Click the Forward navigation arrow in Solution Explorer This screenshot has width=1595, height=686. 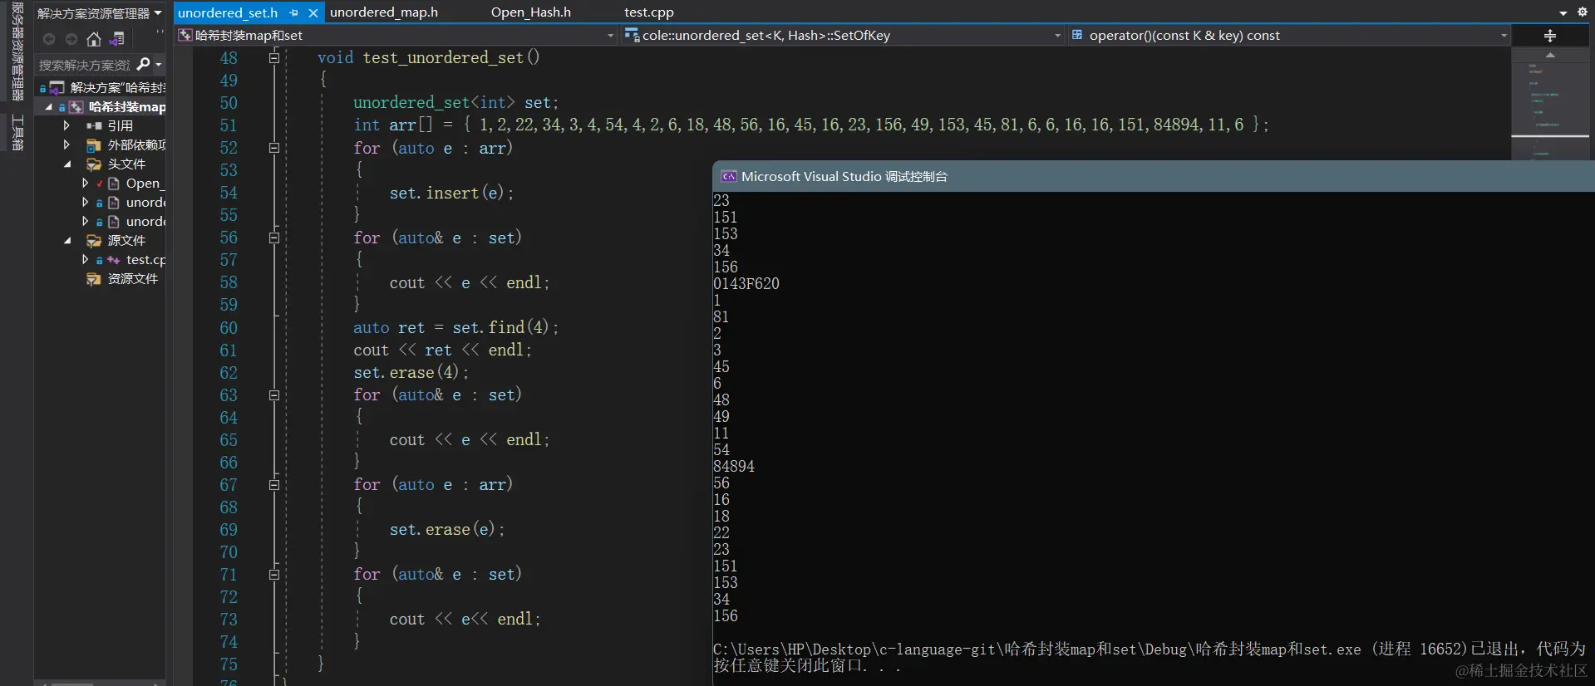[71, 39]
